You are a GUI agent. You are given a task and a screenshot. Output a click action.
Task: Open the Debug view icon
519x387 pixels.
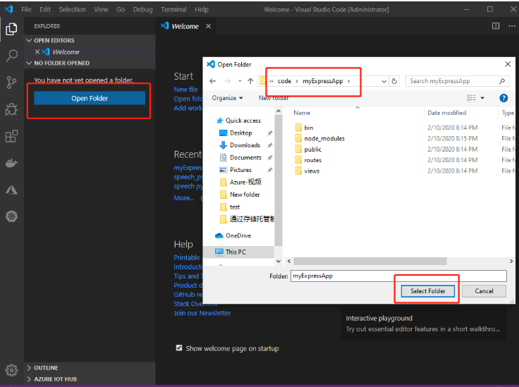coord(11,109)
